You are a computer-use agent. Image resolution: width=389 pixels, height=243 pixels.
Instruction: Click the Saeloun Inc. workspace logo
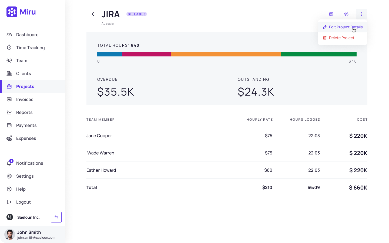pyautogui.click(x=10, y=217)
